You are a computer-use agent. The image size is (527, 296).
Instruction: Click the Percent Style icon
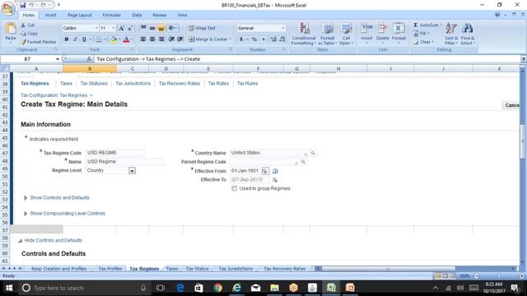pos(254,39)
